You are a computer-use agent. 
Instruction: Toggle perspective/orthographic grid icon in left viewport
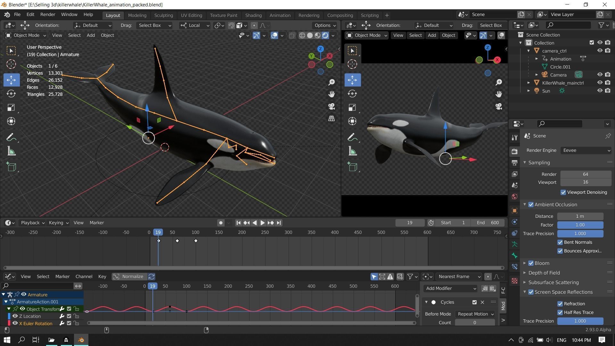332,119
